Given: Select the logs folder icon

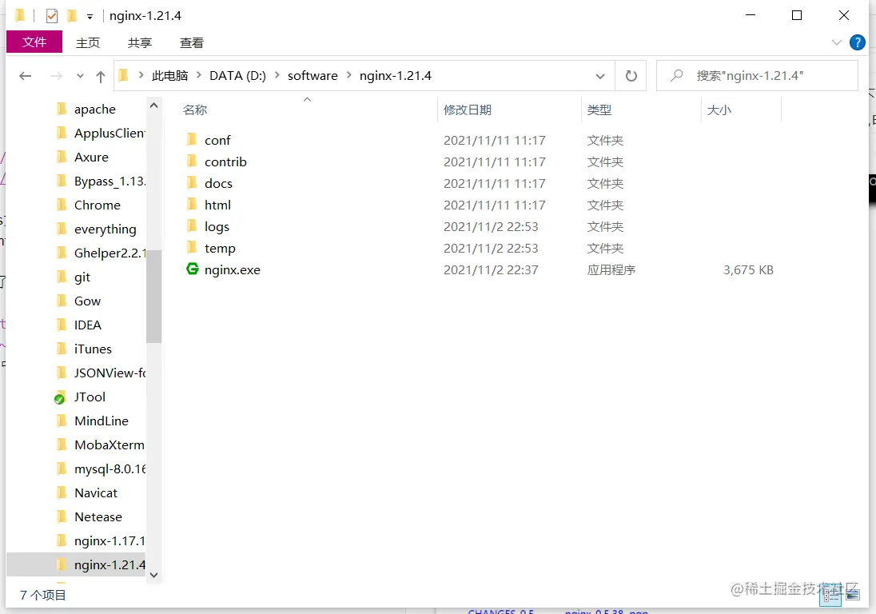Looking at the screenshot, I should [192, 225].
